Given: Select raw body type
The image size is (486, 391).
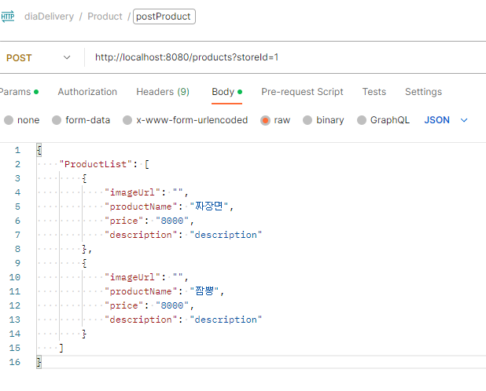Looking at the screenshot, I should [x=275, y=120].
